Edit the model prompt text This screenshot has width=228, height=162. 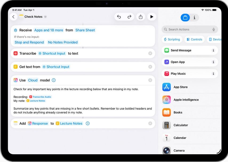coord(83,101)
